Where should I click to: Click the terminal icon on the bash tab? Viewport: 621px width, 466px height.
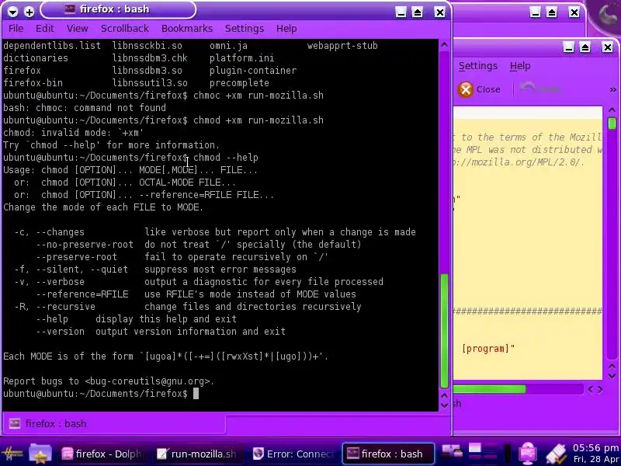15,423
